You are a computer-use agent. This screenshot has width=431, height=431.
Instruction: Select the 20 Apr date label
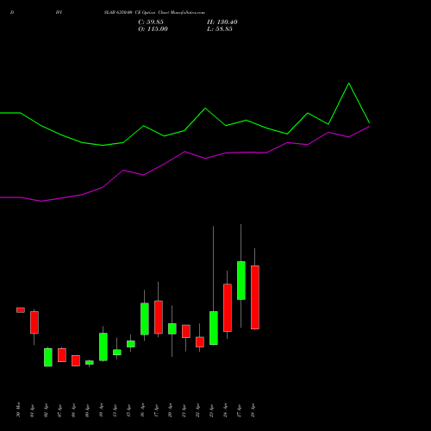171,410
